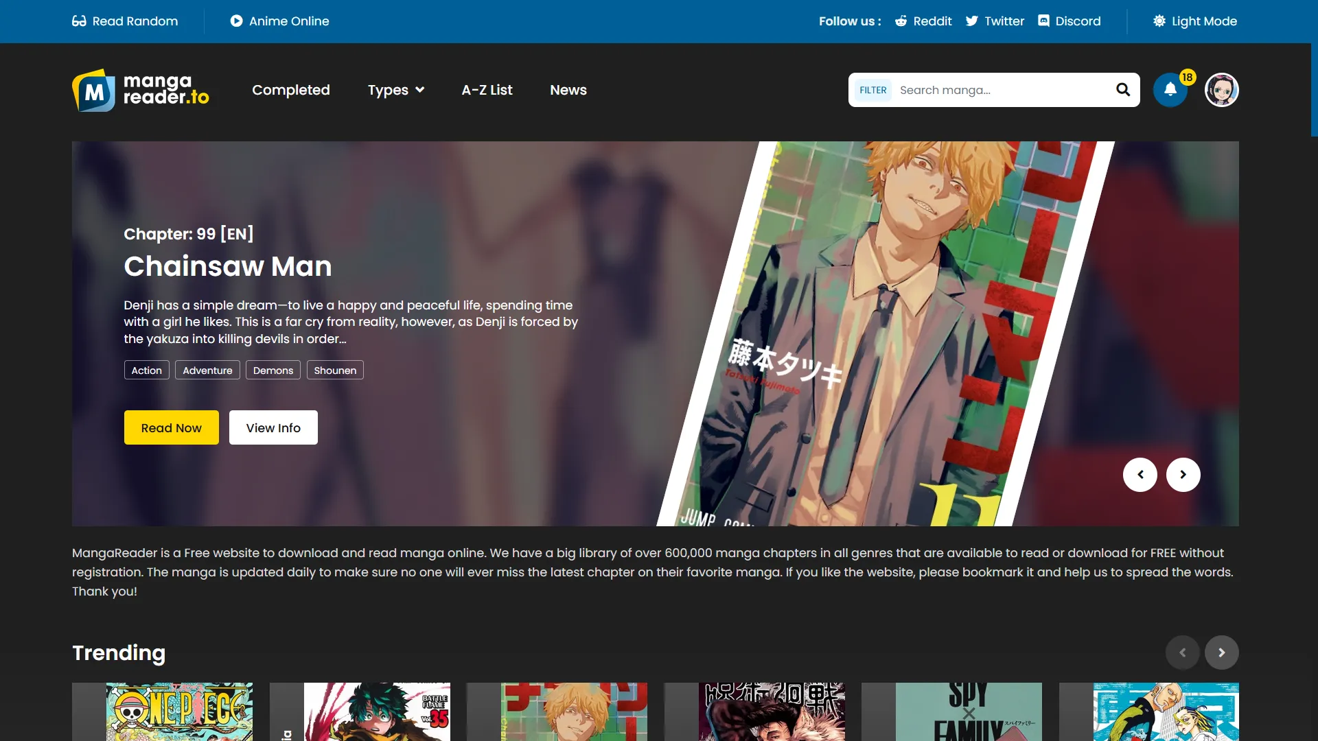Show next Trending items
Image resolution: width=1318 pixels, height=741 pixels.
click(1222, 652)
